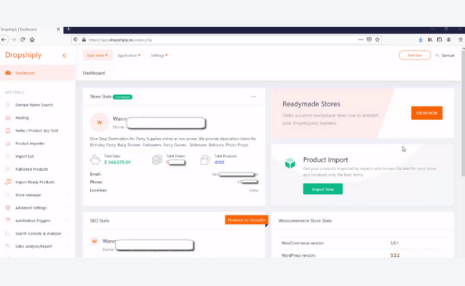Screen dimensions: 465x286
Task: Open Product Importer page
Action: tap(30, 144)
